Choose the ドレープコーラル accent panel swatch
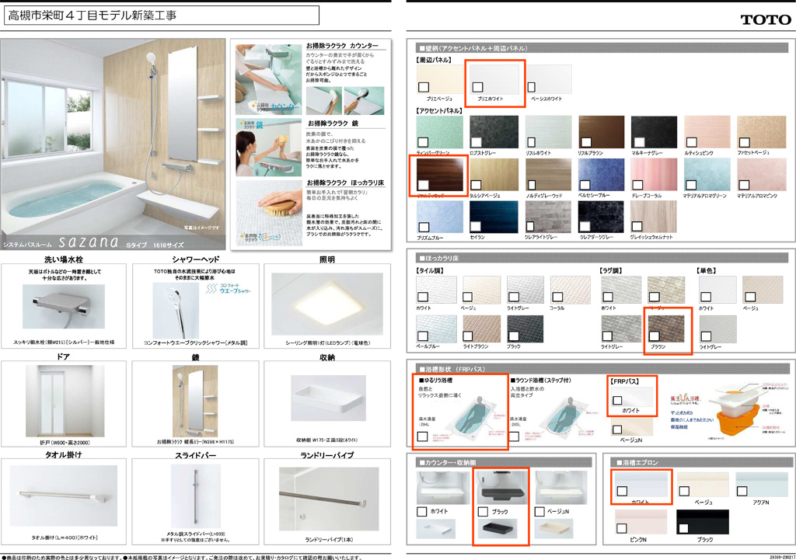This screenshot has width=796, height=560. point(654,175)
